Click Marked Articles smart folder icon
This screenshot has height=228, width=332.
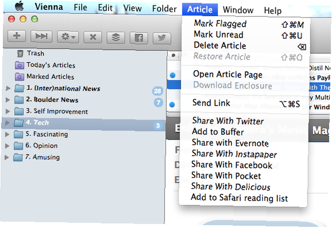[20, 77]
